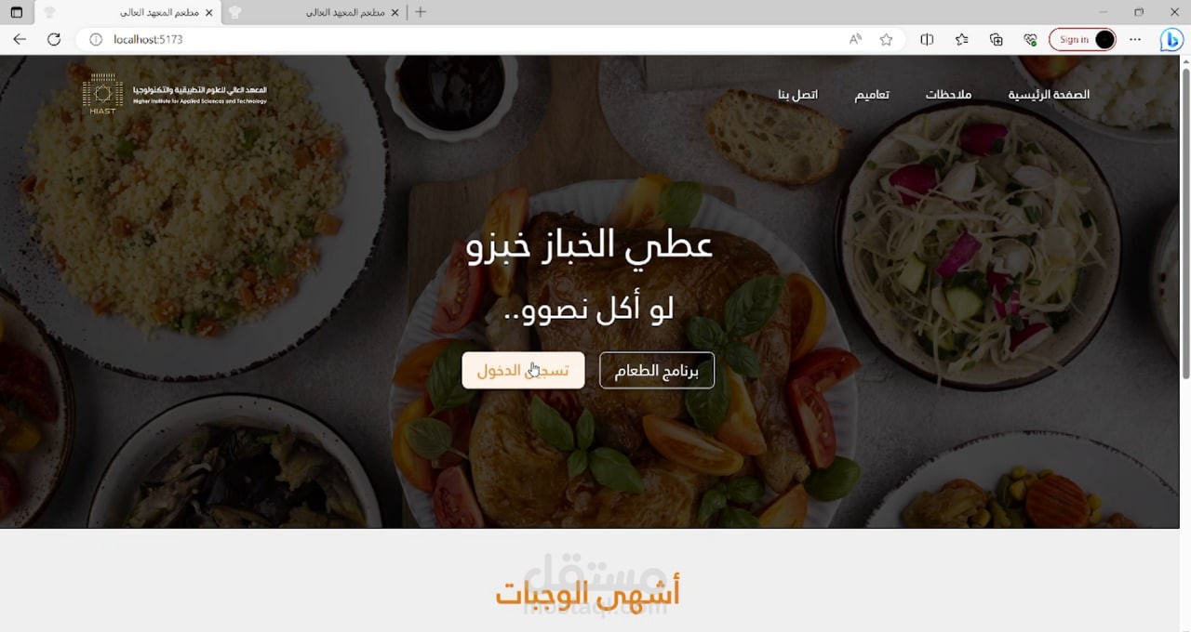Click the localhost:5173 address bar
This screenshot has height=632, width=1191.
point(465,39)
